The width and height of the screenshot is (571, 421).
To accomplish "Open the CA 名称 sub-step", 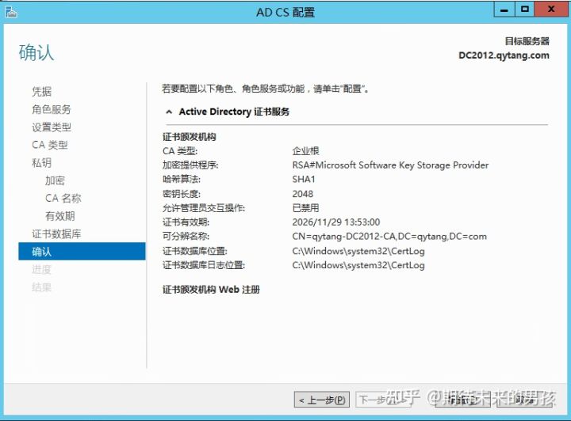I will coord(63,198).
